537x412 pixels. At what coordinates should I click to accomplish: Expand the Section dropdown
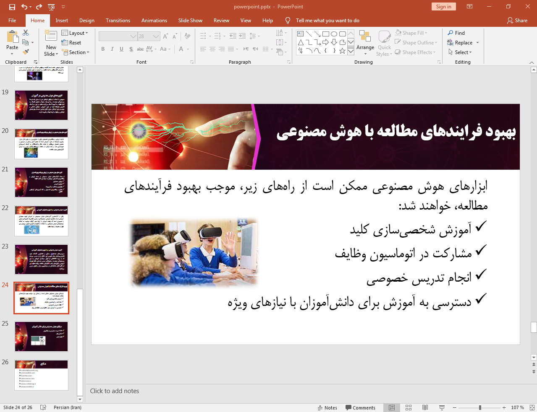point(76,52)
